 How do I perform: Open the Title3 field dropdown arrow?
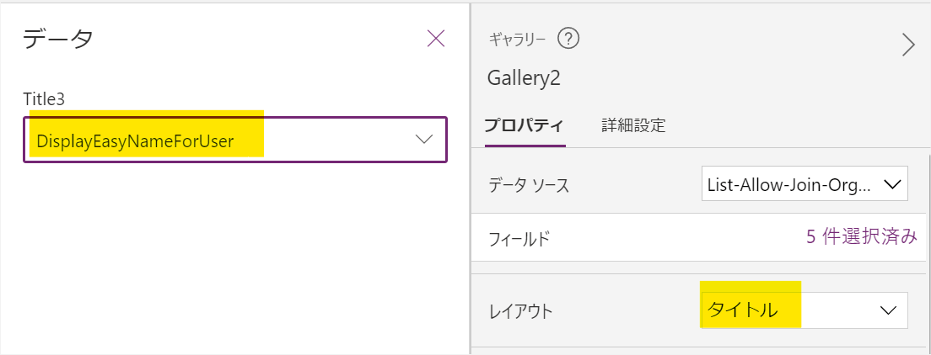pyautogui.click(x=424, y=140)
